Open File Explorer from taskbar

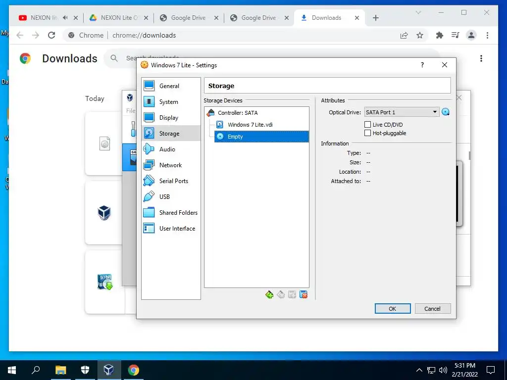60,370
